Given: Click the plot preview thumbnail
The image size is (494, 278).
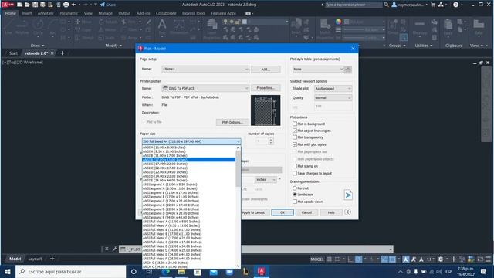Looking at the screenshot, I should tap(266, 110).
